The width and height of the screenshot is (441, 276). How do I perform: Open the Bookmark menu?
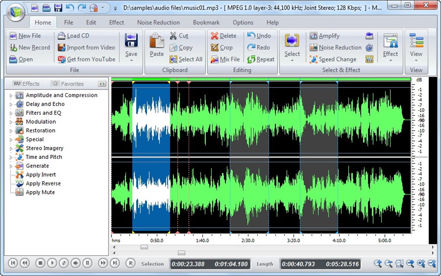pyautogui.click(x=206, y=22)
